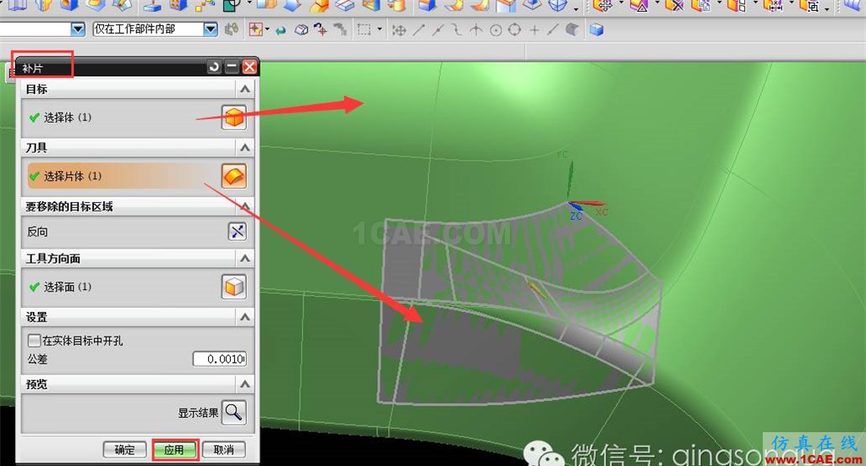Click the Delete Face icon with X
866x466 pixels.
point(674,6)
